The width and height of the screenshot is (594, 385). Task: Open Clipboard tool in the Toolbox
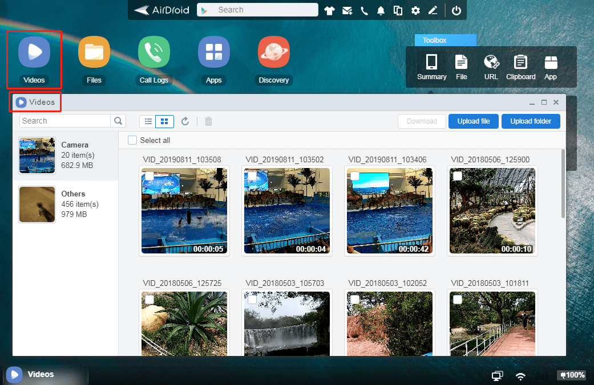point(520,67)
